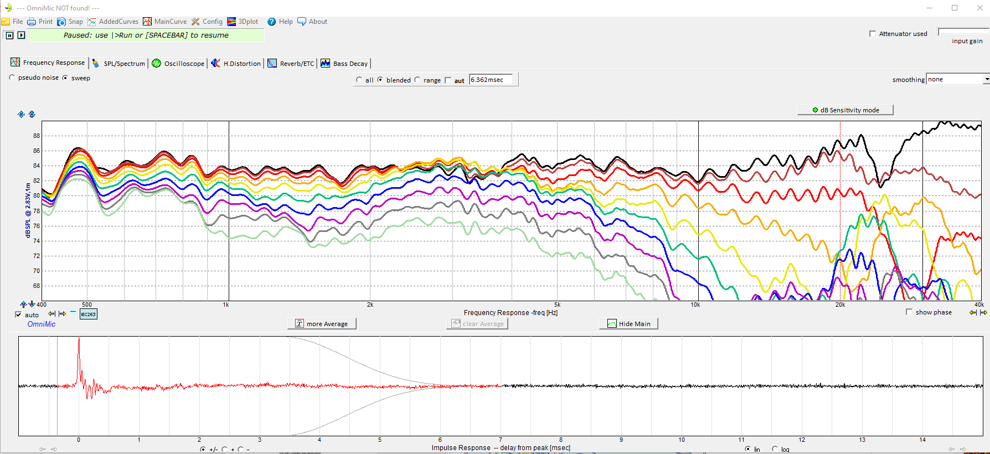Select the range radio option
The image size is (990, 454).
click(417, 80)
